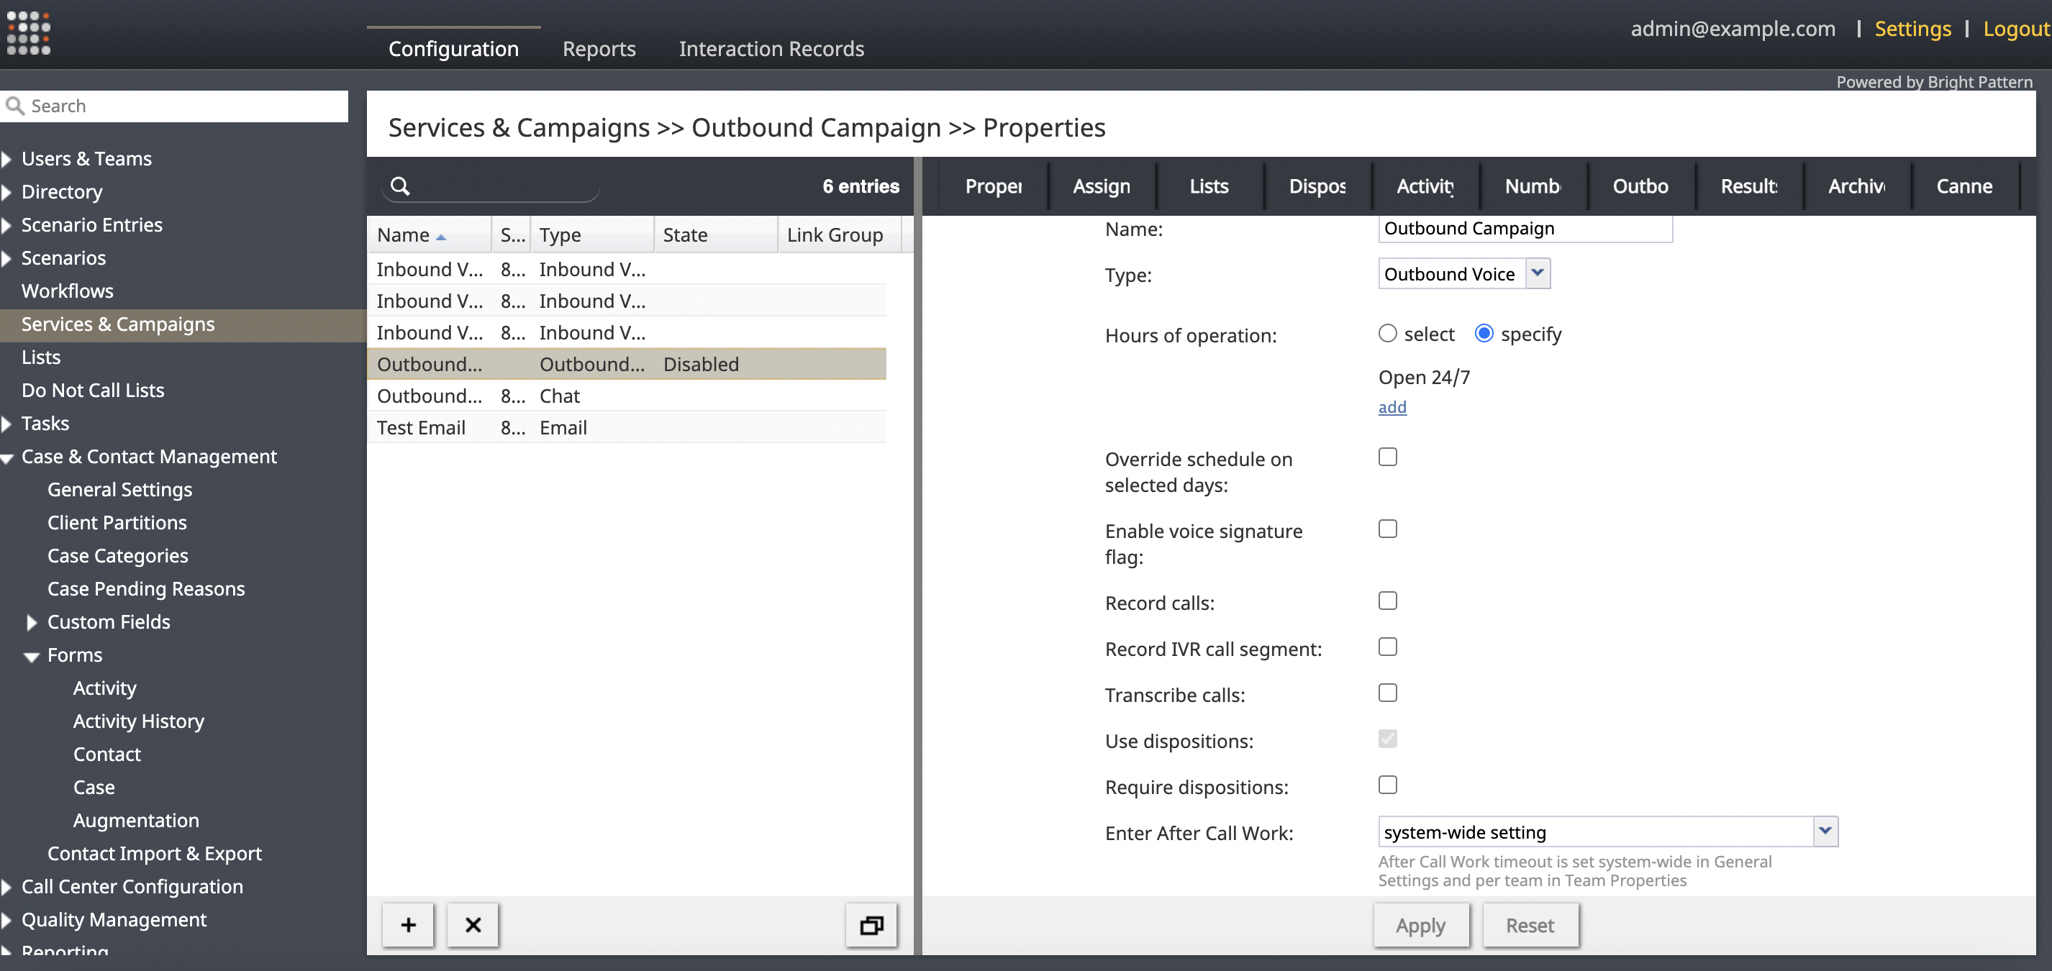
Task: Open Activity History form
Action: 139,721
